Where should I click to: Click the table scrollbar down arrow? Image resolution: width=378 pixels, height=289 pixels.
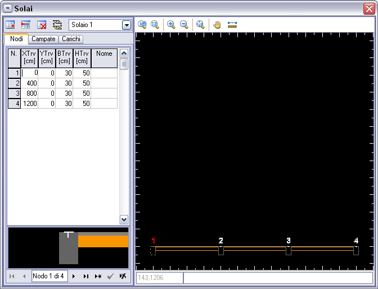click(x=124, y=220)
